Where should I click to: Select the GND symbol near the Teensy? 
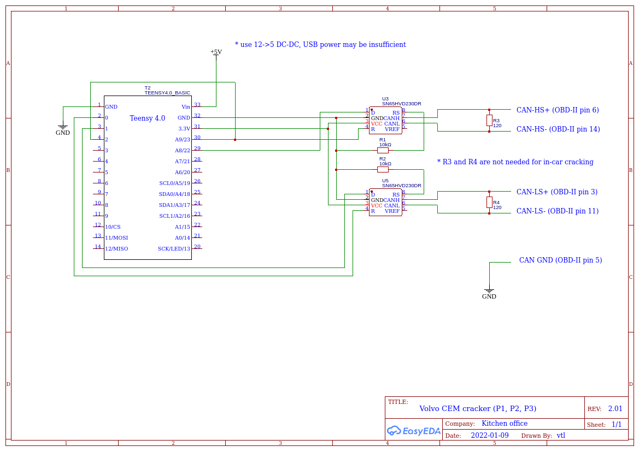(x=63, y=127)
